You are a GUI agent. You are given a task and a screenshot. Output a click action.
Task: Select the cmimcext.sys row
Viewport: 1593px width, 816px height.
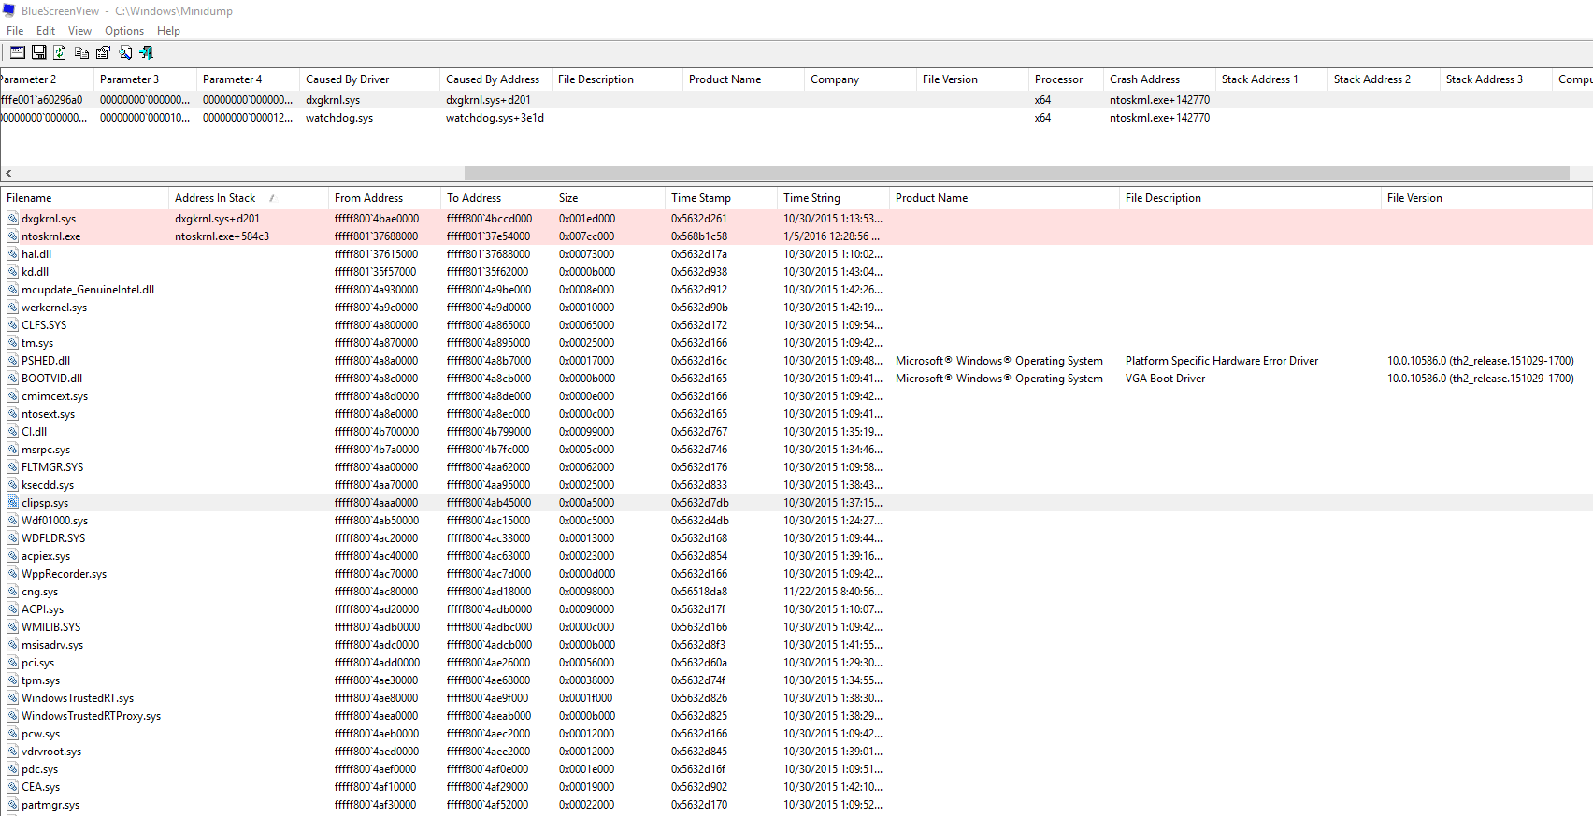[x=796, y=396]
